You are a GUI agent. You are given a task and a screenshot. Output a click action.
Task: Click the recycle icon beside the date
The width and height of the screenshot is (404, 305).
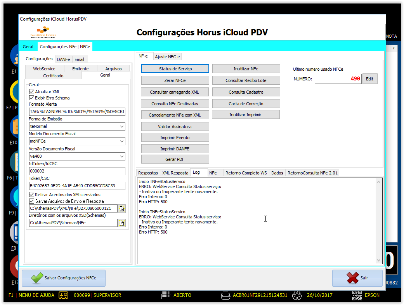pyautogui.click(x=297, y=295)
